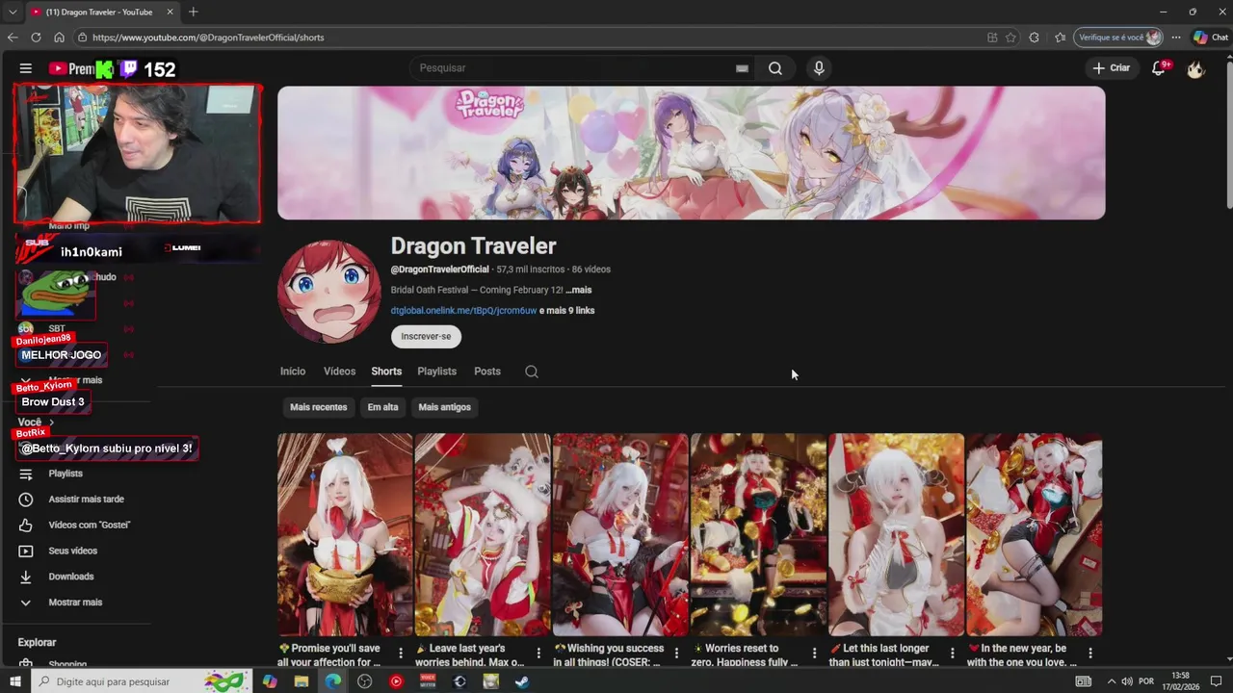Open YouTube notifications bell

(1159, 68)
